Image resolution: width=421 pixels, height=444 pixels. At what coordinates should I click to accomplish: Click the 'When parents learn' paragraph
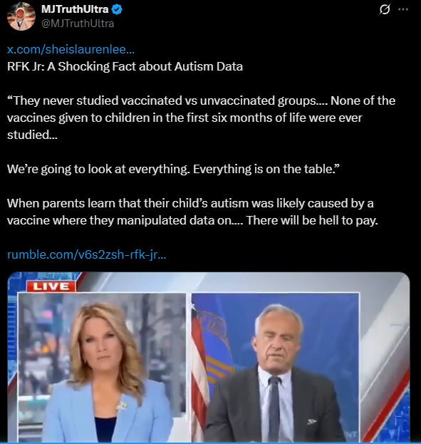point(192,212)
